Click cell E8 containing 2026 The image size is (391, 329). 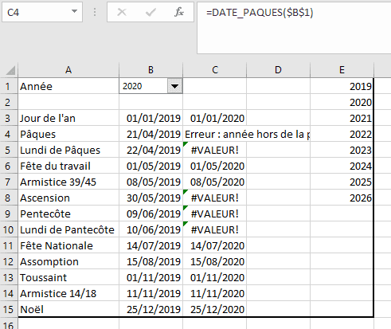[342, 198]
